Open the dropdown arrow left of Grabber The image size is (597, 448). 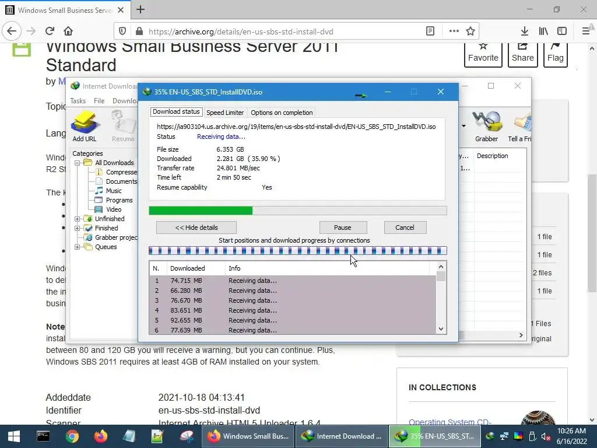click(x=463, y=126)
